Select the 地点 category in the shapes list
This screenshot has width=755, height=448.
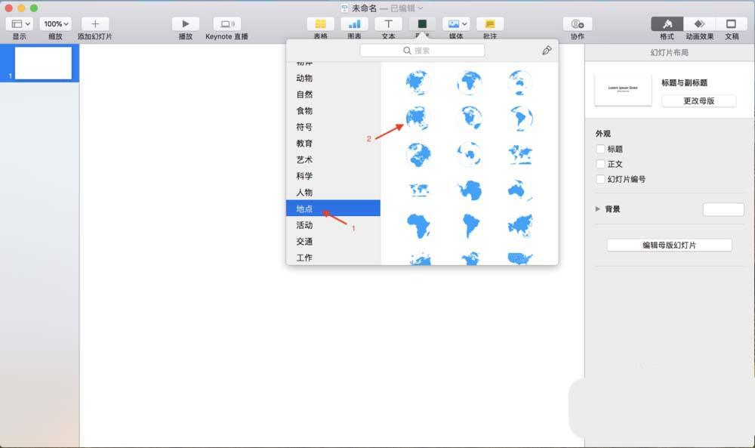point(305,209)
